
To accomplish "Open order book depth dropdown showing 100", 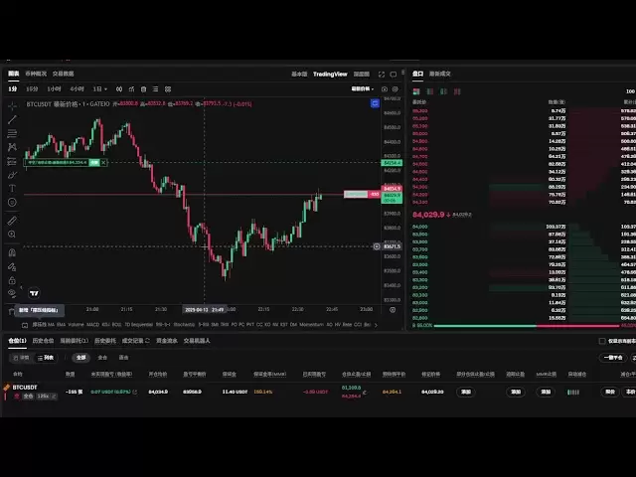I will coord(631,91).
